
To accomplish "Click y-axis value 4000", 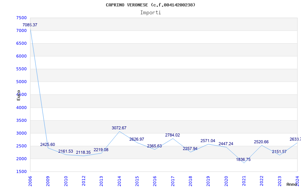I will pyautogui.click(x=21, y=108).
